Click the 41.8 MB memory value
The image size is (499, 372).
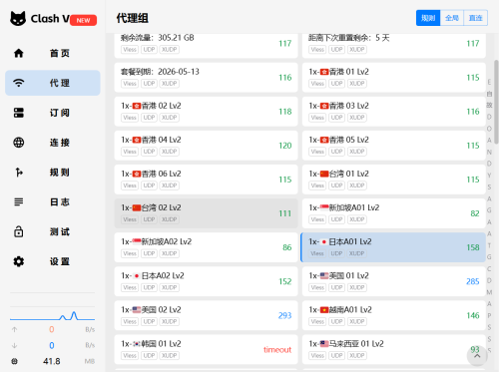(52, 361)
